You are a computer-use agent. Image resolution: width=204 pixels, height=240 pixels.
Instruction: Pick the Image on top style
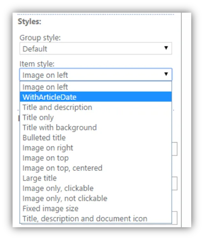pos(96,157)
